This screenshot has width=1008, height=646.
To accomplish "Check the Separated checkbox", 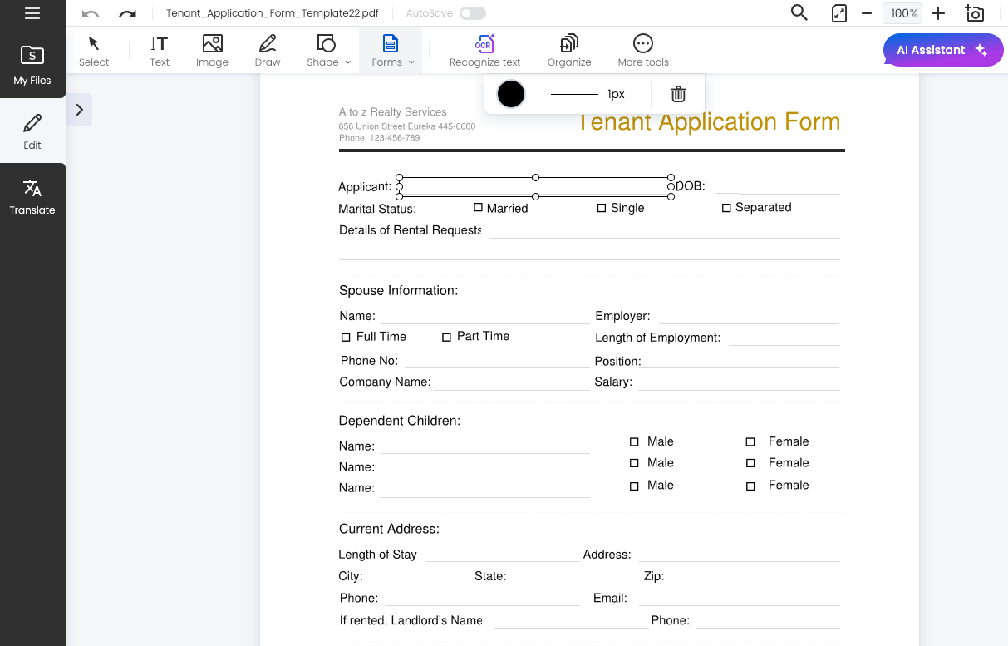I will tap(726, 208).
